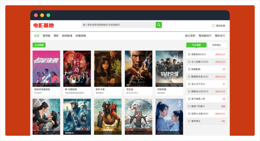Viewport: 260px width, 141px height.
Task: Click the 正在熱播 section label
Action: click(x=39, y=45)
